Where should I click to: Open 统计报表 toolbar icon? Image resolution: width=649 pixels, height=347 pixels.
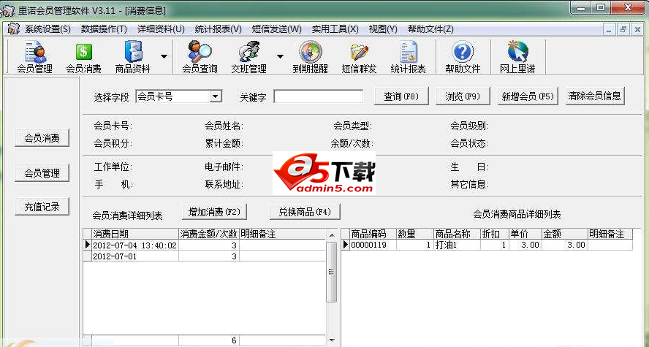pos(408,57)
